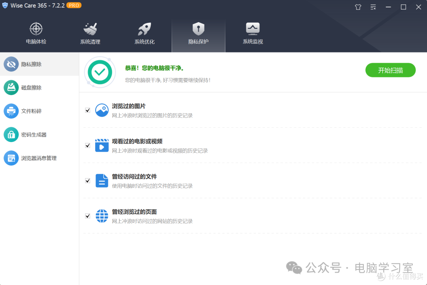Select the 文件粉碎 shredder sidebar icon
This screenshot has width=427, height=285.
click(11, 111)
